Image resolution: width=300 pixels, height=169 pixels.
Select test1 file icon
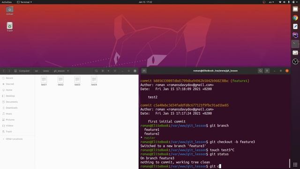(x=44, y=81)
